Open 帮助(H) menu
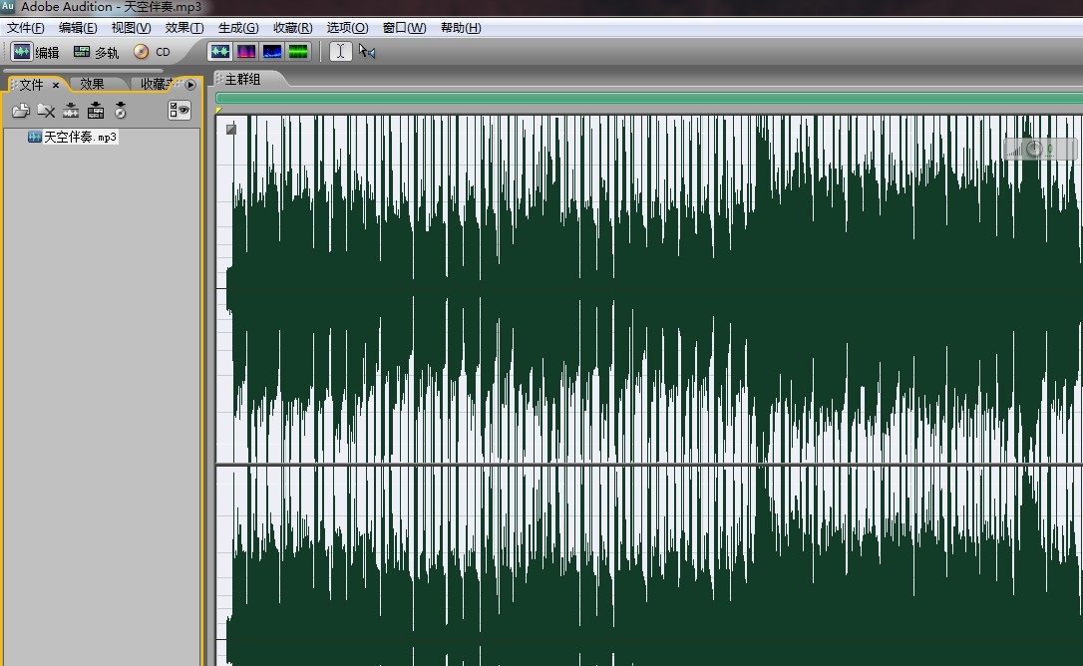Image resolution: width=1083 pixels, height=666 pixels. pos(461,28)
